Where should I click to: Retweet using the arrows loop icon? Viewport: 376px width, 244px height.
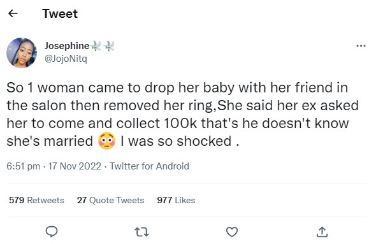pos(141,232)
